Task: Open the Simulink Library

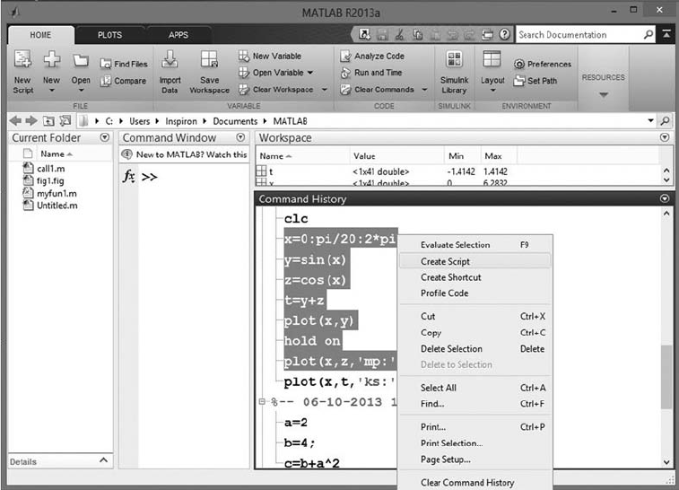Action: 454,73
